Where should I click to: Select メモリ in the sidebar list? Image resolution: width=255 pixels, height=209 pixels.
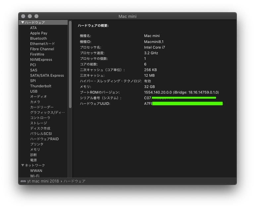point(35,149)
